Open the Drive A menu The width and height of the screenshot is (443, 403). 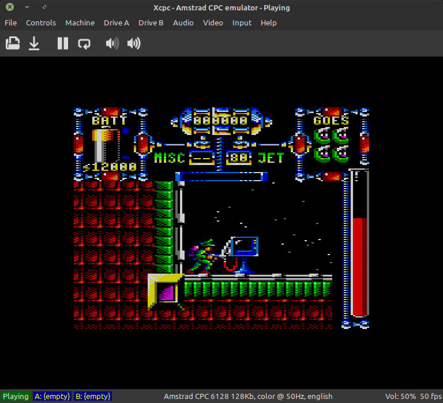[x=117, y=23]
